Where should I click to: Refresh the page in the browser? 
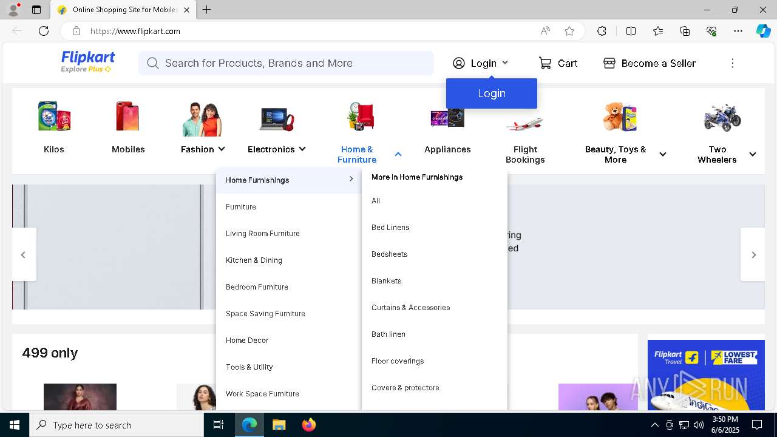click(x=44, y=31)
